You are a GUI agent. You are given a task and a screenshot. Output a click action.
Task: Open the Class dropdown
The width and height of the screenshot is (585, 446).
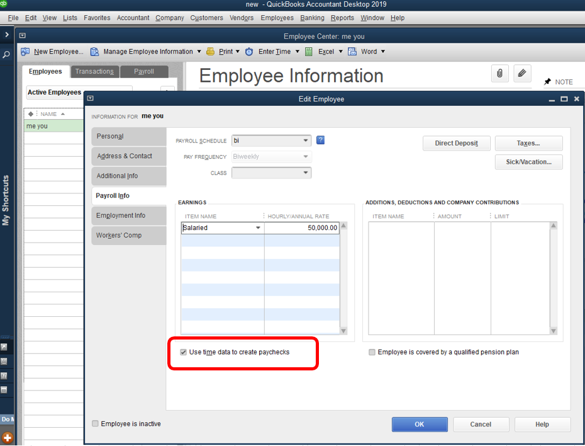306,173
